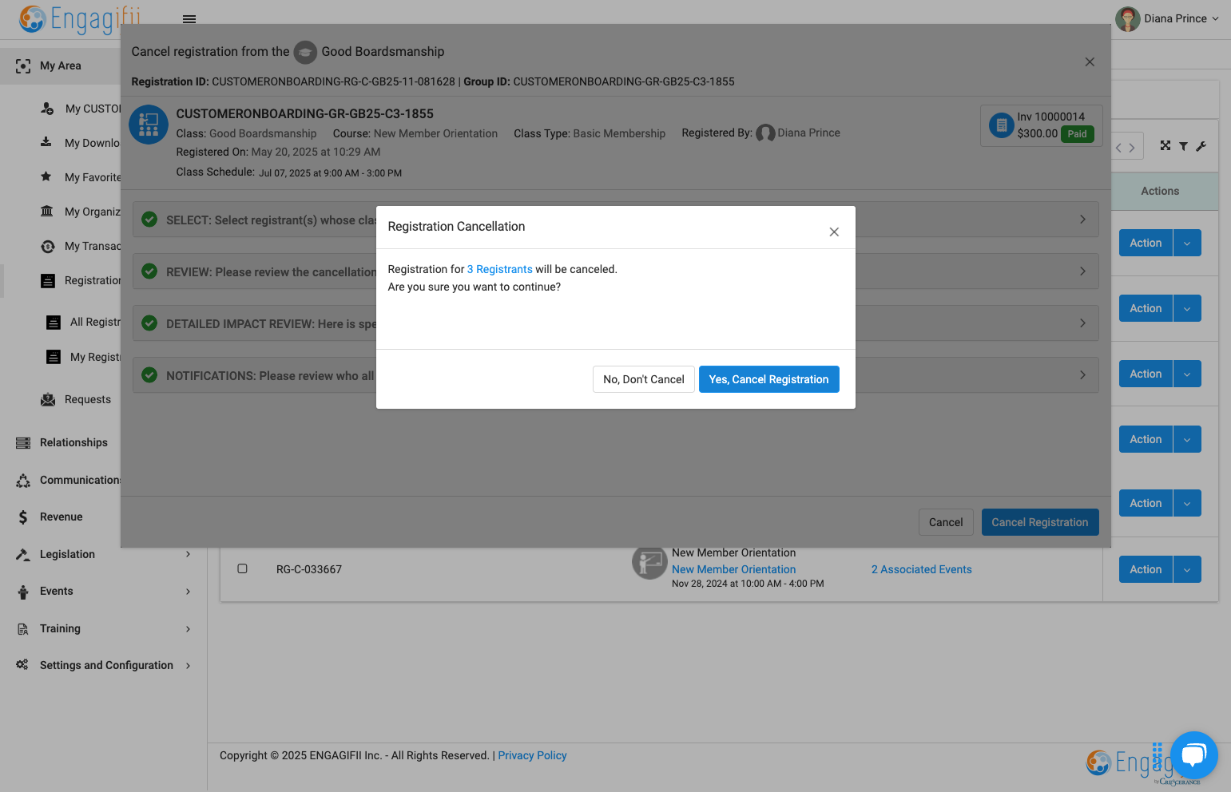Expand the Legislation menu chevron
This screenshot has height=792, width=1231.
188,554
